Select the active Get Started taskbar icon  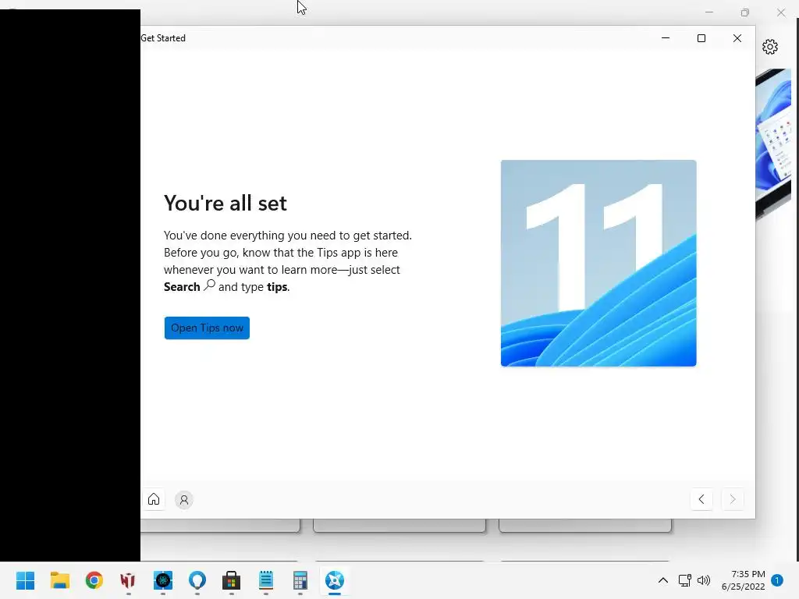tap(335, 580)
